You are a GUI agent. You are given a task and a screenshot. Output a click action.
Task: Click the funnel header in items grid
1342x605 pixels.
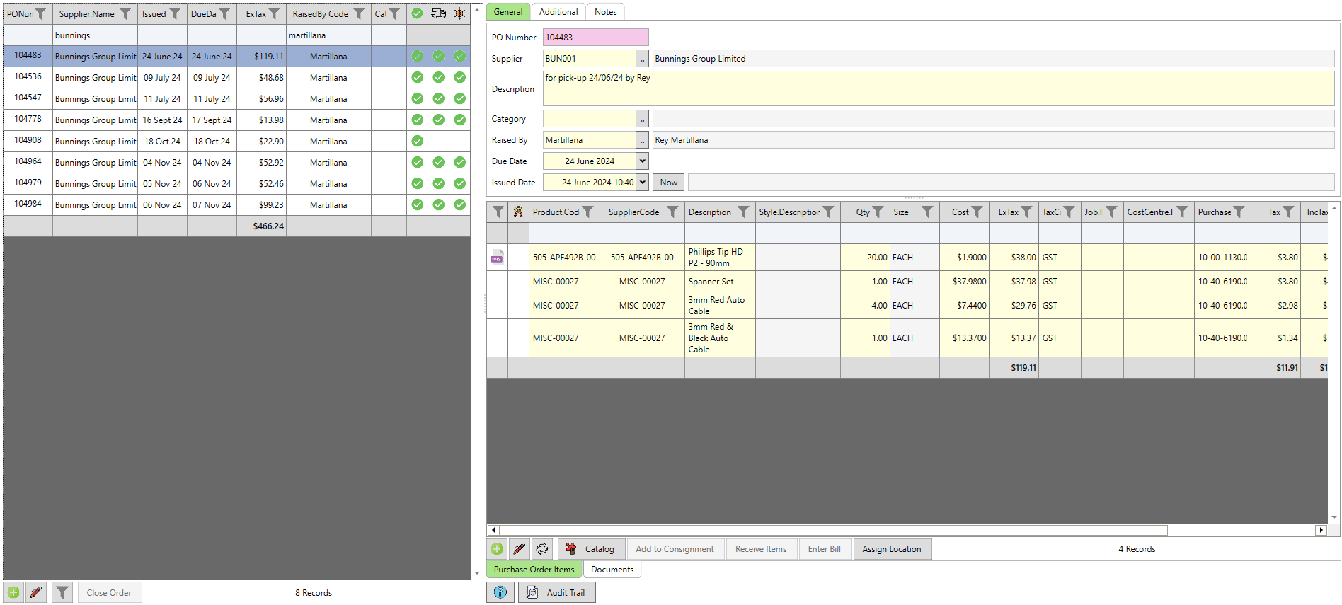(498, 212)
